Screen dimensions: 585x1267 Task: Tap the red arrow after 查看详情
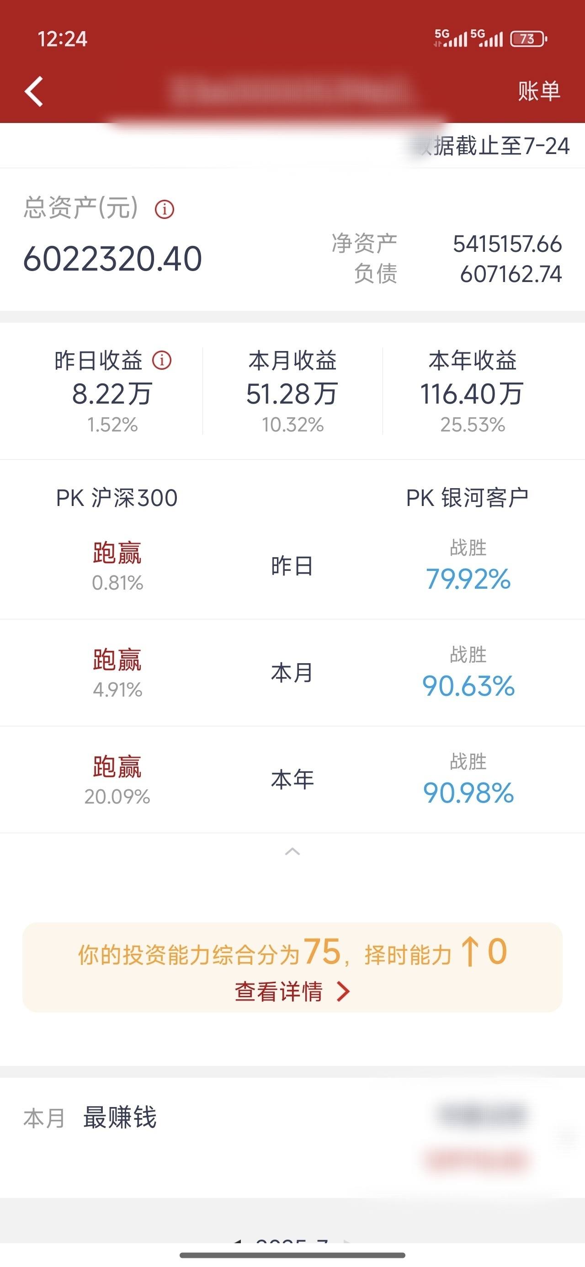[343, 991]
